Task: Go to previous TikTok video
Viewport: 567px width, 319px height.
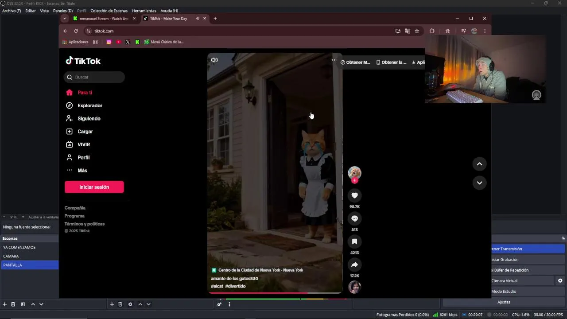Action: click(x=479, y=164)
